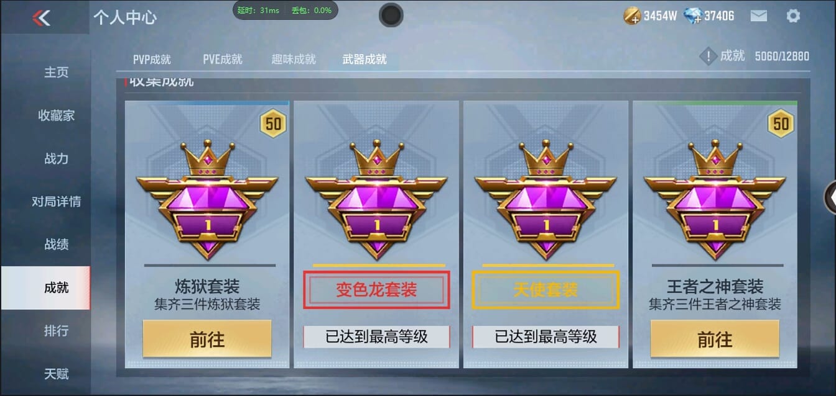This screenshot has height=396, width=836.
Task: Open 收藏家 in the left sidebar
Action: coord(56,115)
